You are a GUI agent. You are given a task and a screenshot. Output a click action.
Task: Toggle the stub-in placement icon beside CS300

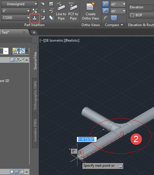[x=35, y=18]
